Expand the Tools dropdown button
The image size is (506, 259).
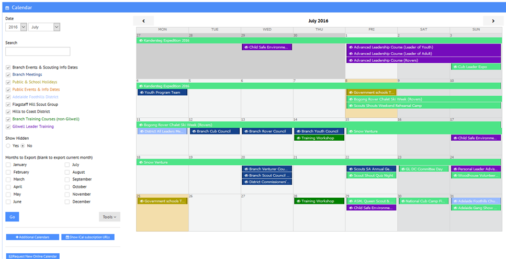[x=109, y=217]
